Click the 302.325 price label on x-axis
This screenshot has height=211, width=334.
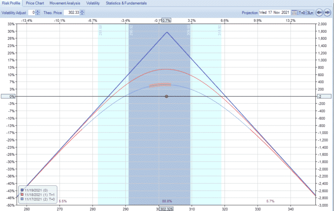pos(167,209)
